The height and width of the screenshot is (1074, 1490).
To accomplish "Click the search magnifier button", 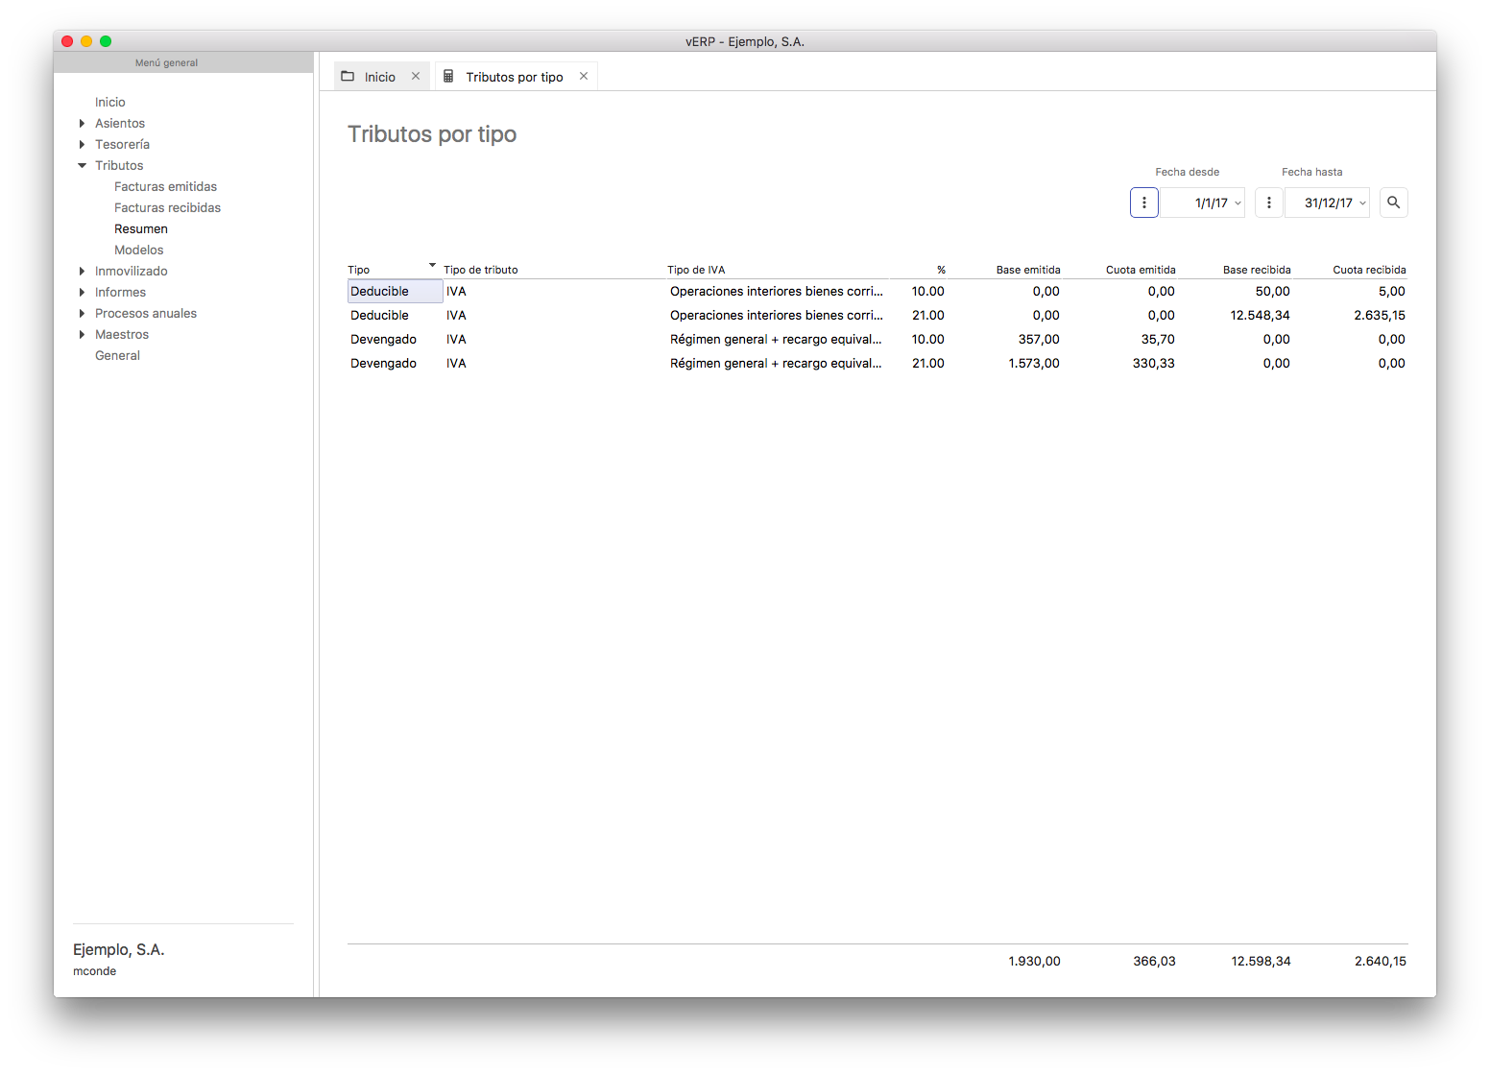I will click(1393, 203).
